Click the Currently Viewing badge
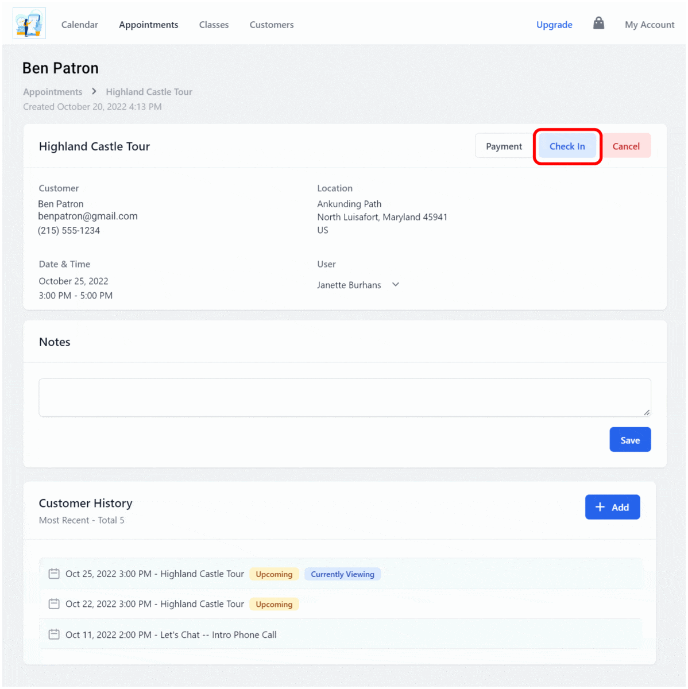The height and width of the screenshot is (689, 688). (342, 574)
